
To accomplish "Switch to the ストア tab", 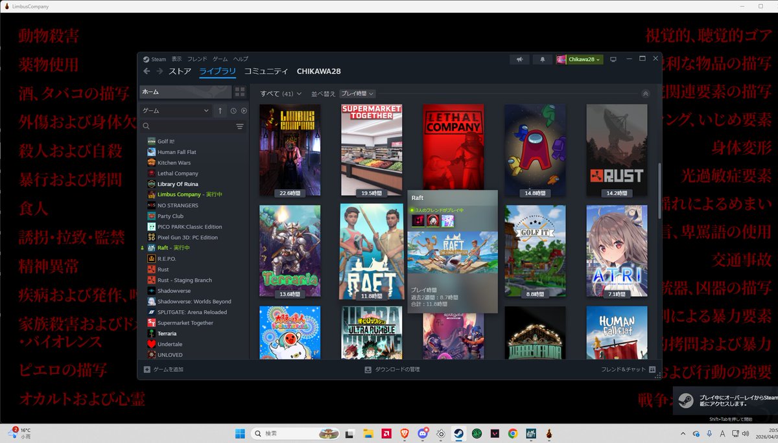I will pos(180,71).
